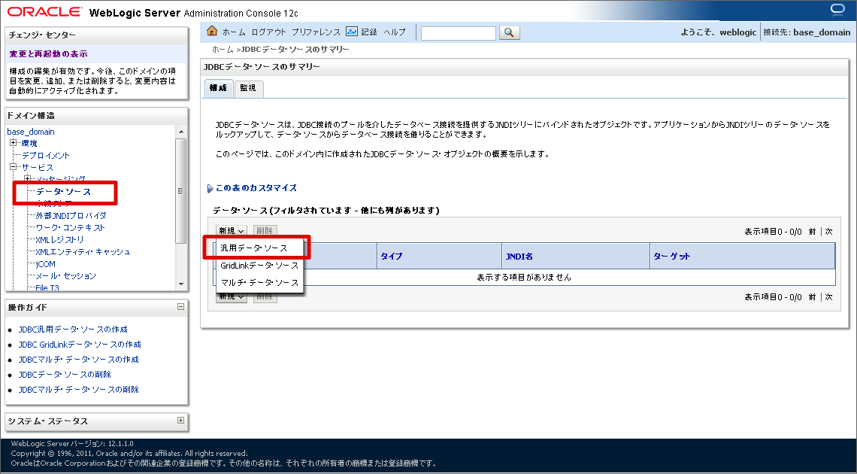The image size is (857, 474).
Task: Click upper 次 pagination link
Action: 828,232
